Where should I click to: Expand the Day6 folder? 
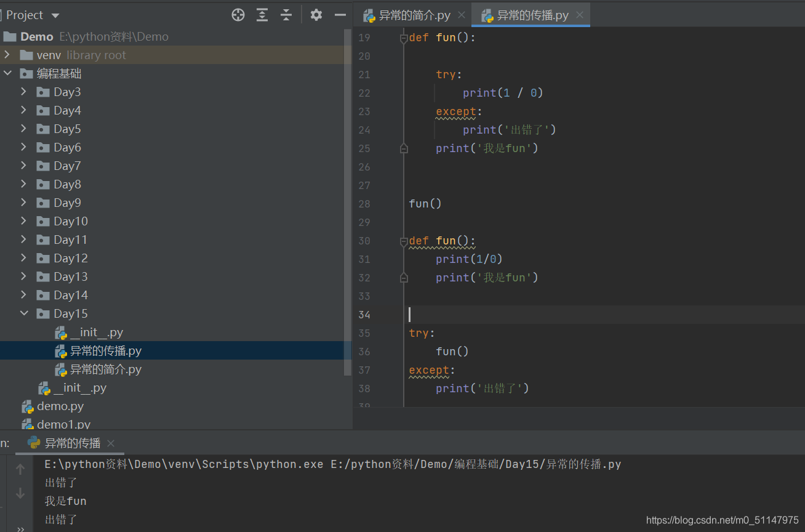pos(24,147)
